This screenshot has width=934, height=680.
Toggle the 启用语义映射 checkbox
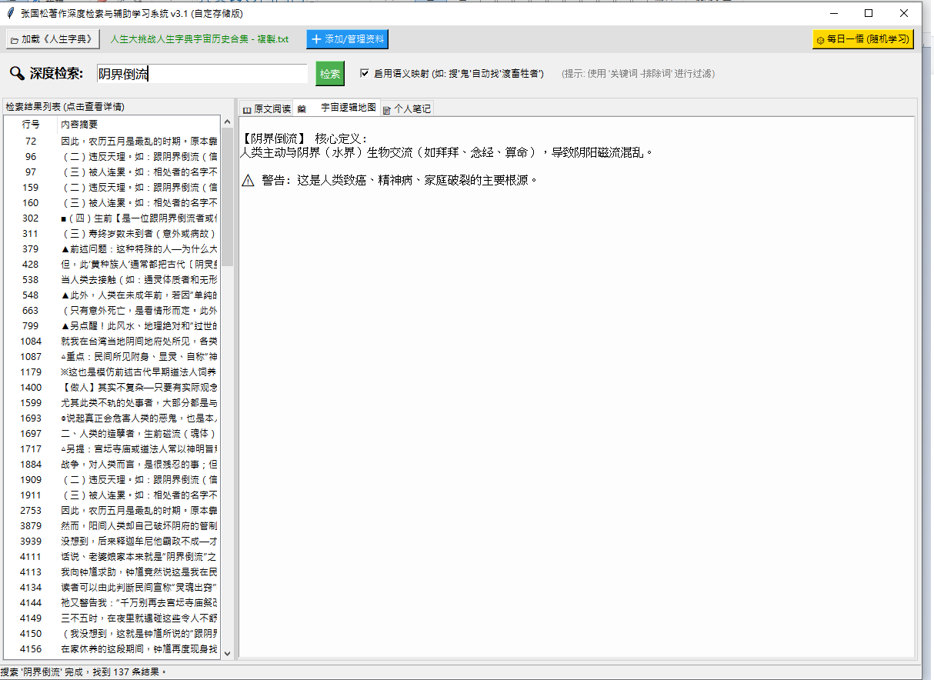[365, 74]
